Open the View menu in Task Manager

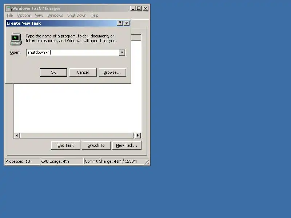click(39, 15)
